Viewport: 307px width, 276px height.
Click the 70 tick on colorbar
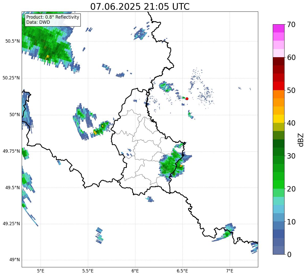291,25
